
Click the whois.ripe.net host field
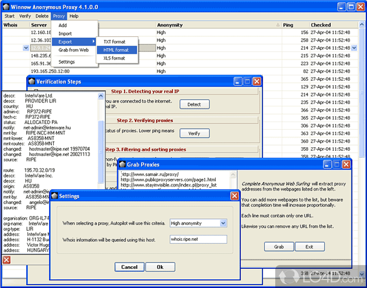click(x=198, y=239)
